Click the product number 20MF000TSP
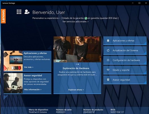Image resolution: width=149 pixels, height=114 pixels. point(89,112)
